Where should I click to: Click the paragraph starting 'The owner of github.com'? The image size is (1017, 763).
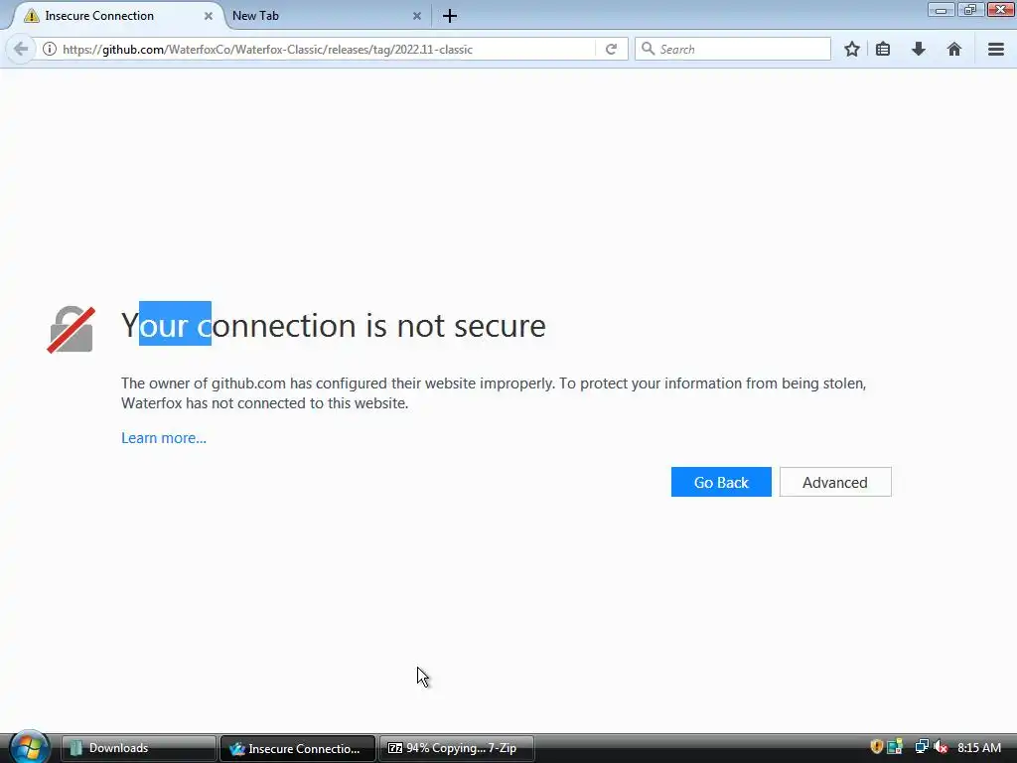(x=494, y=393)
